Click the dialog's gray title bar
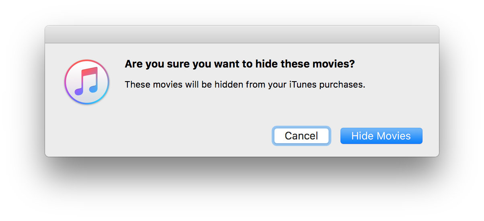This screenshot has width=484, height=221. [242, 35]
